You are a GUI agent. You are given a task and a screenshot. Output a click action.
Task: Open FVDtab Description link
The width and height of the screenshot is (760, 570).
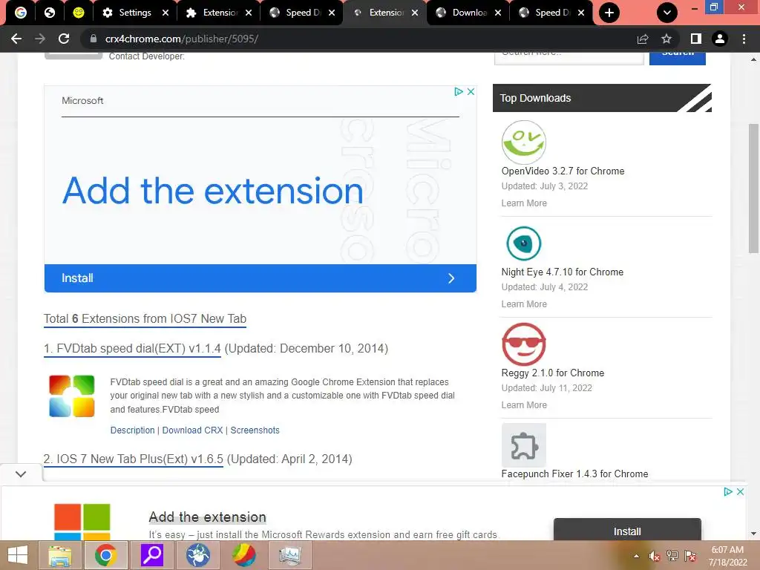[x=132, y=430]
